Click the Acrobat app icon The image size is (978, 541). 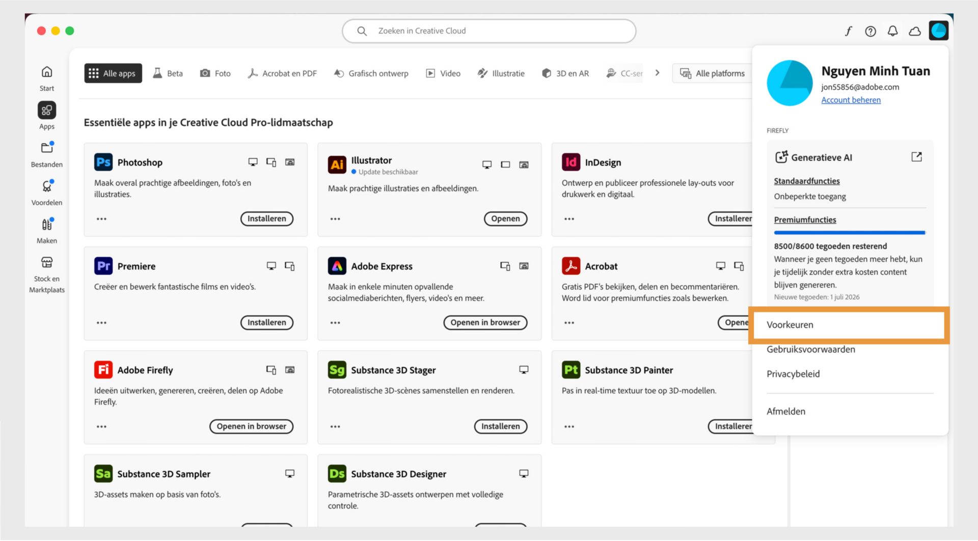[x=571, y=266]
